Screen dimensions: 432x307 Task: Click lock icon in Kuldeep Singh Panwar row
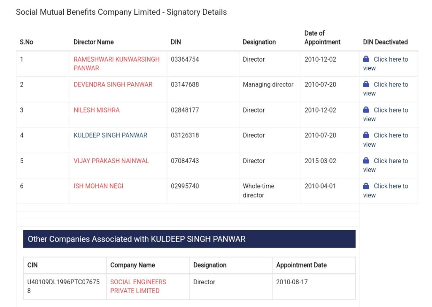tap(366, 135)
